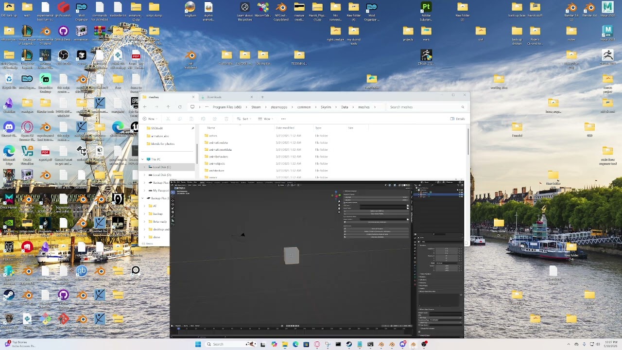Select the default Cube in Blender viewport
Viewport: 622px width, 350px height.
click(292, 256)
